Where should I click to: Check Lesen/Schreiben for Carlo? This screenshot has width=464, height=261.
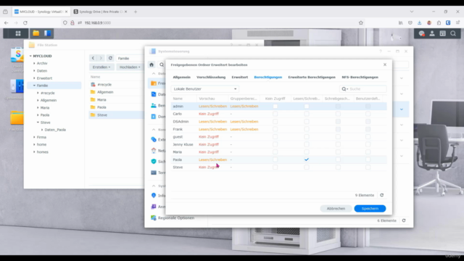307,114
